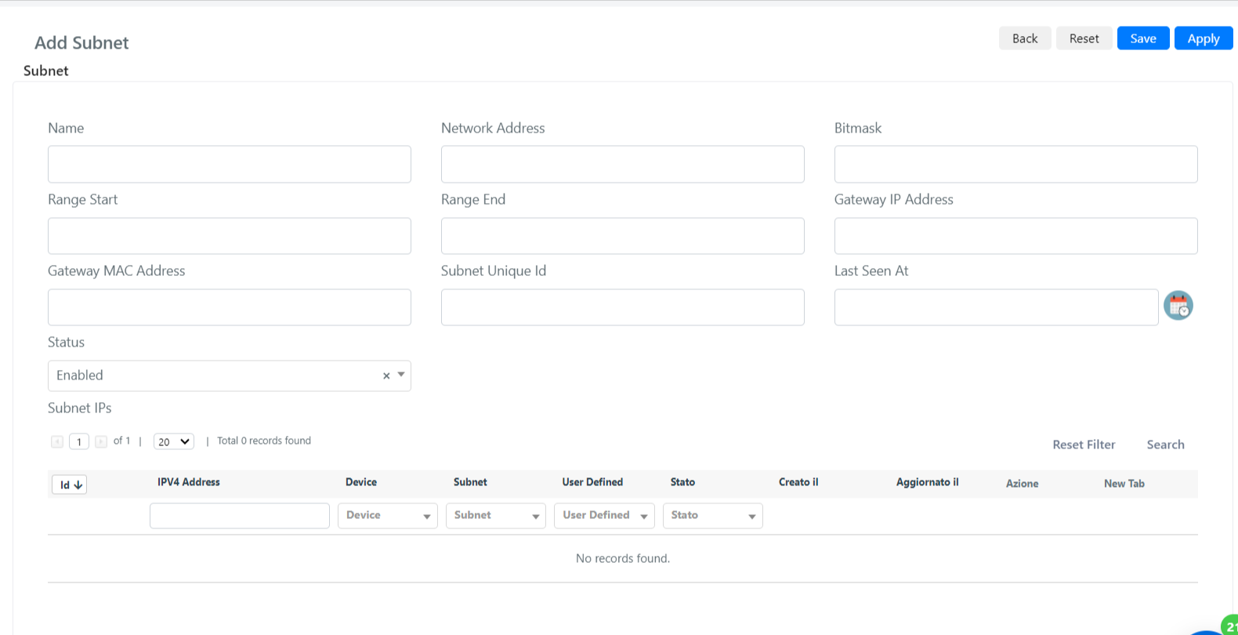Click the Subnet IPs label

point(80,408)
